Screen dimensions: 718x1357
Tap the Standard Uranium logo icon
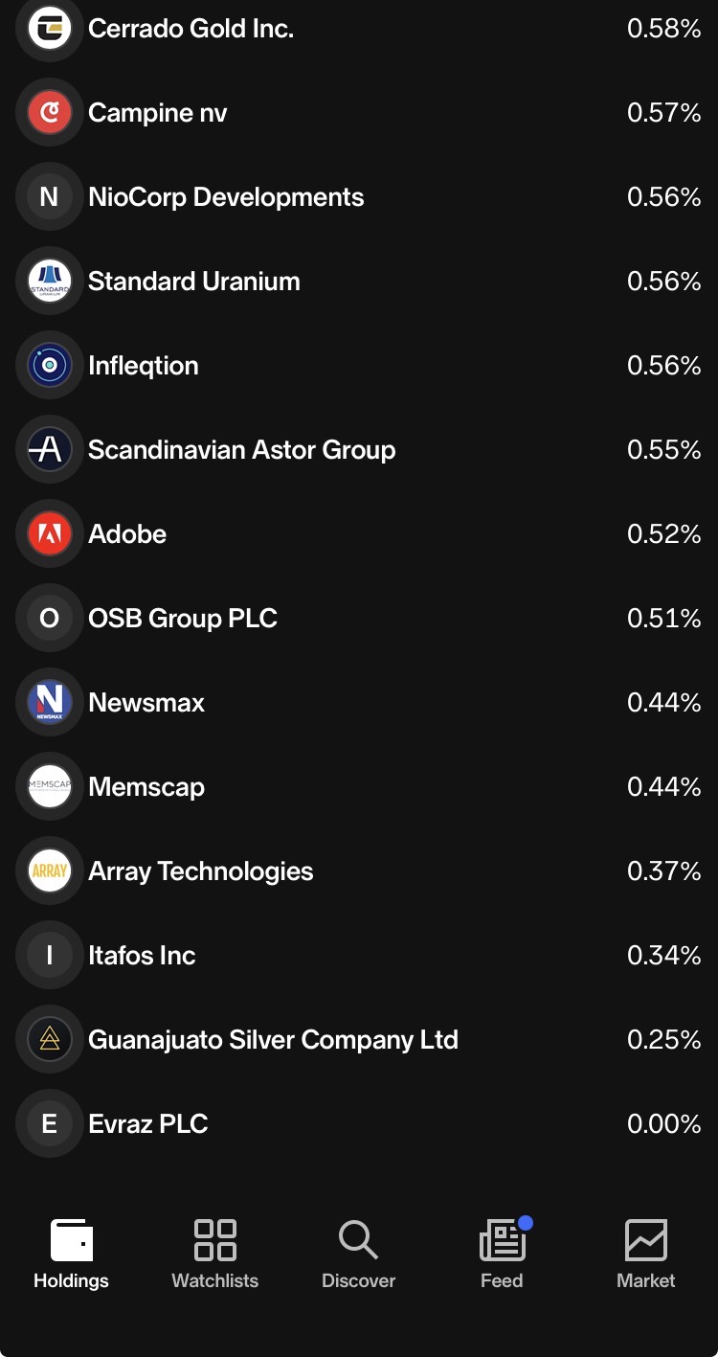point(50,282)
